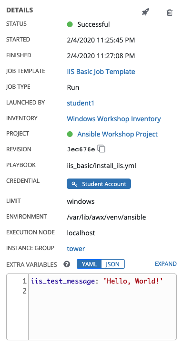Image resolution: width=183 pixels, height=347 pixels.
Task: Switch extra variables to YAML format
Action: tap(89, 264)
